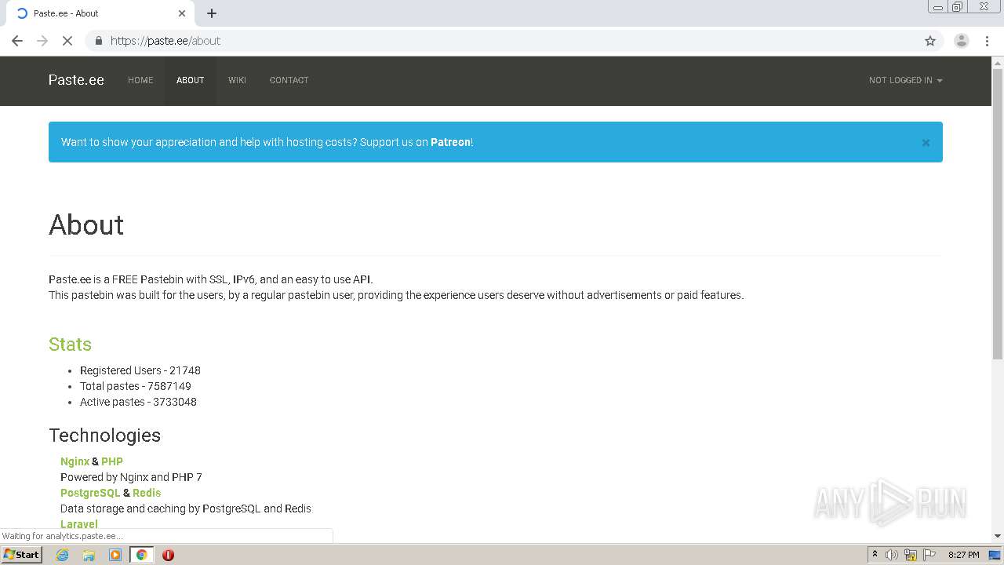Screen dimensions: 1004x565
Task: Open the CONTACT navigation item
Action: (x=289, y=80)
